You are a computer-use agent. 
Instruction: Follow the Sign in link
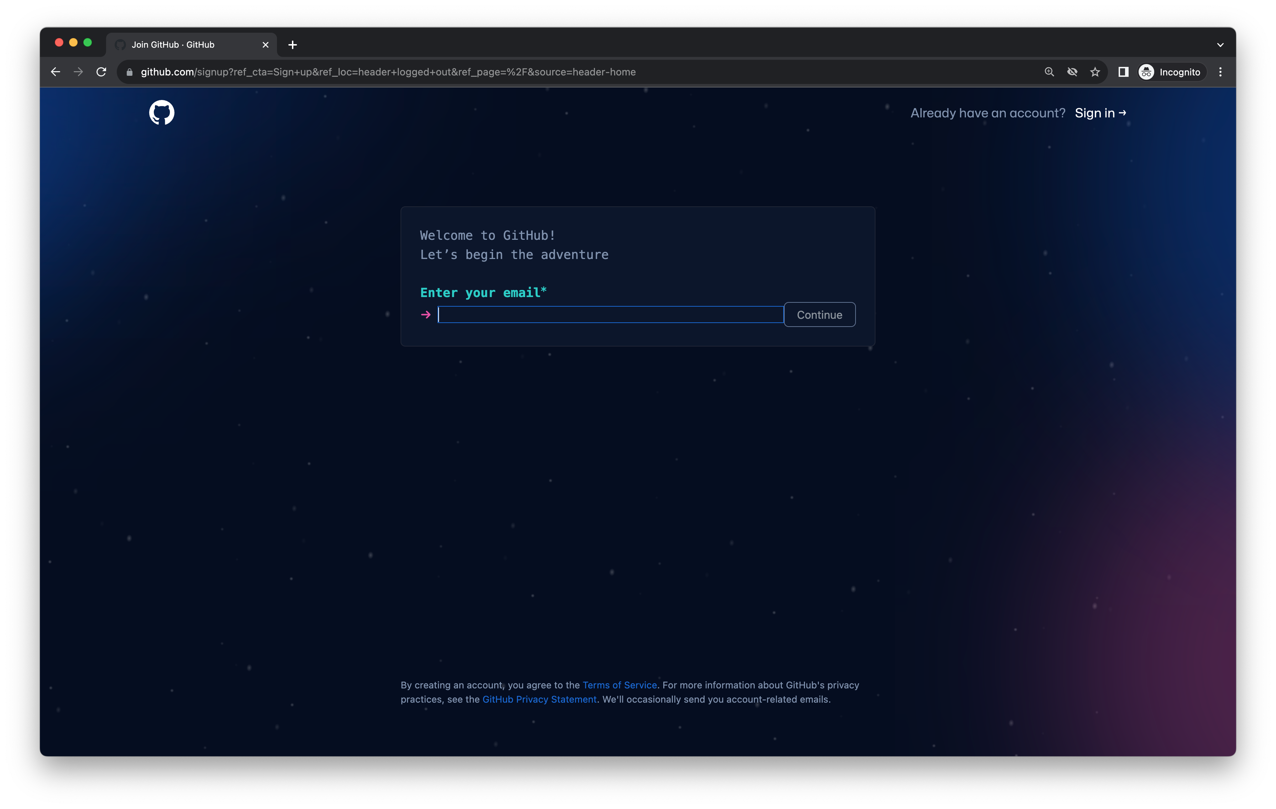click(1100, 113)
